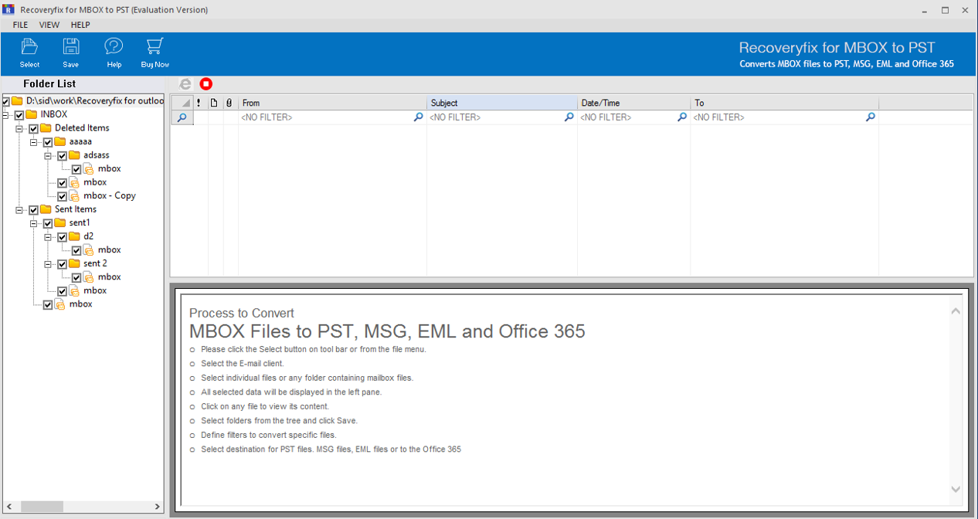Click the preview pane scroll-down arrow

[956, 489]
